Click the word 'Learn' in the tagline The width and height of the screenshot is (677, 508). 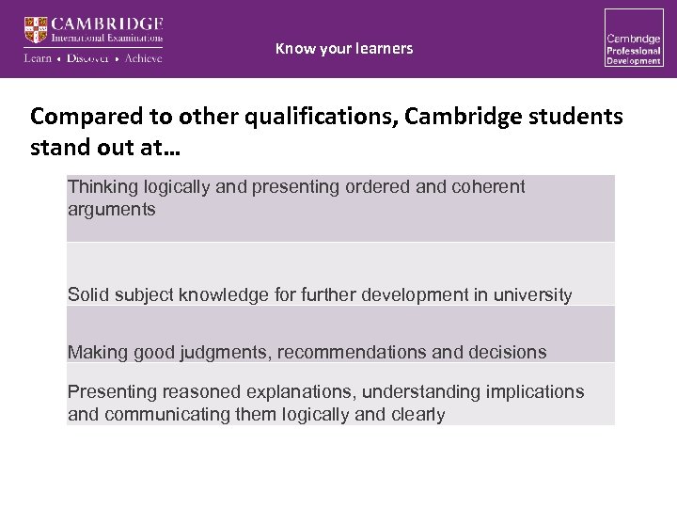pyautogui.click(x=38, y=58)
